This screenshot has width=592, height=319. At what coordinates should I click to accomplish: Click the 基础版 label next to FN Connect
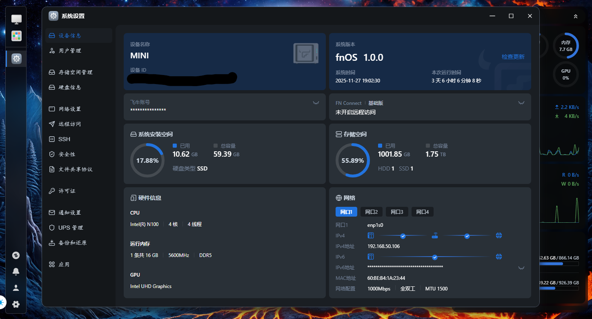tap(376, 103)
